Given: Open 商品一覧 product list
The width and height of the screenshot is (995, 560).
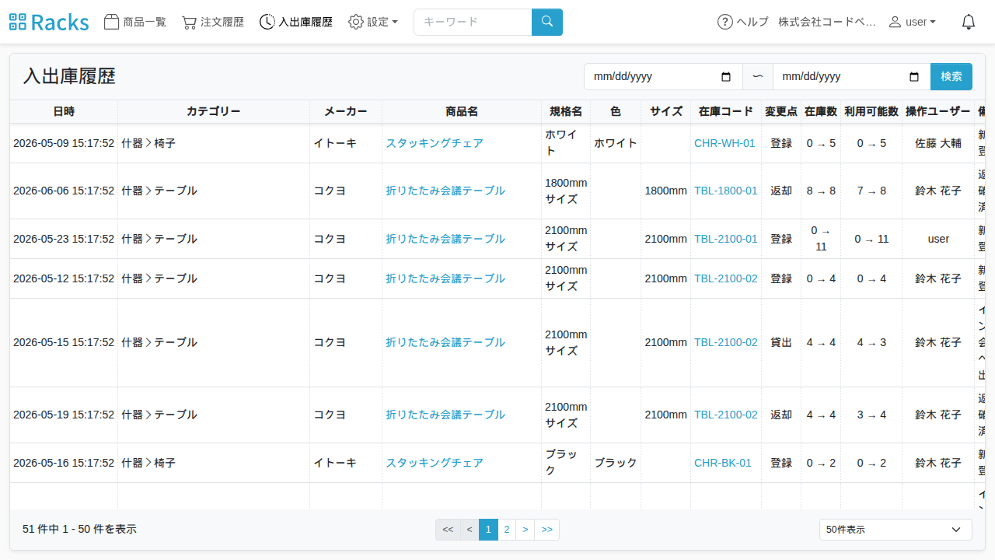Looking at the screenshot, I should (135, 22).
